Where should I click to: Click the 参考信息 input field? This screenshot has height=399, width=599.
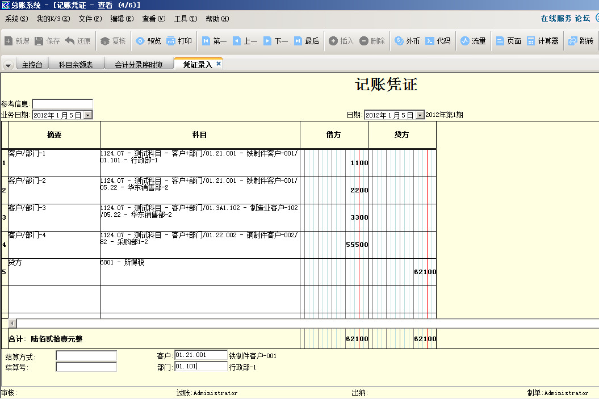tap(62, 104)
